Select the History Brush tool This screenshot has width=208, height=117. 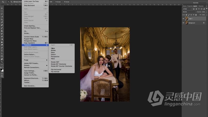coord(2,34)
